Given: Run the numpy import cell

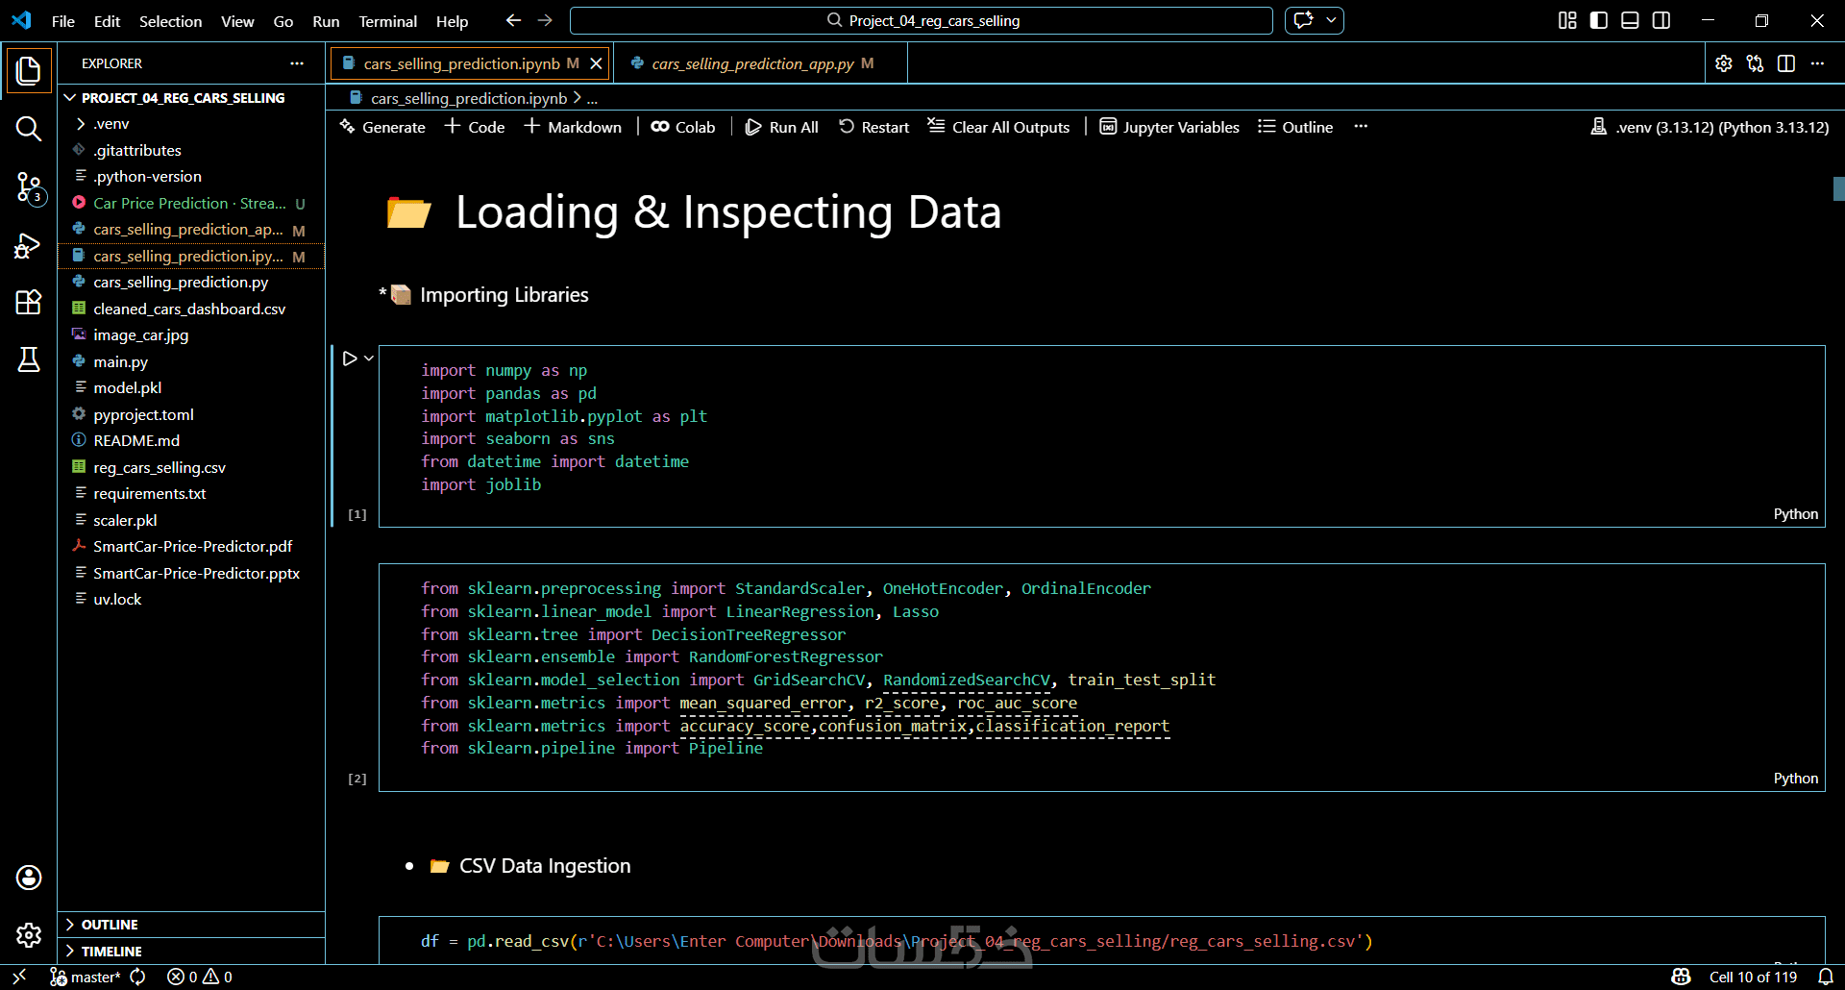Looking at the screenshot, I should pyautogui.click(x=350, y=359).
